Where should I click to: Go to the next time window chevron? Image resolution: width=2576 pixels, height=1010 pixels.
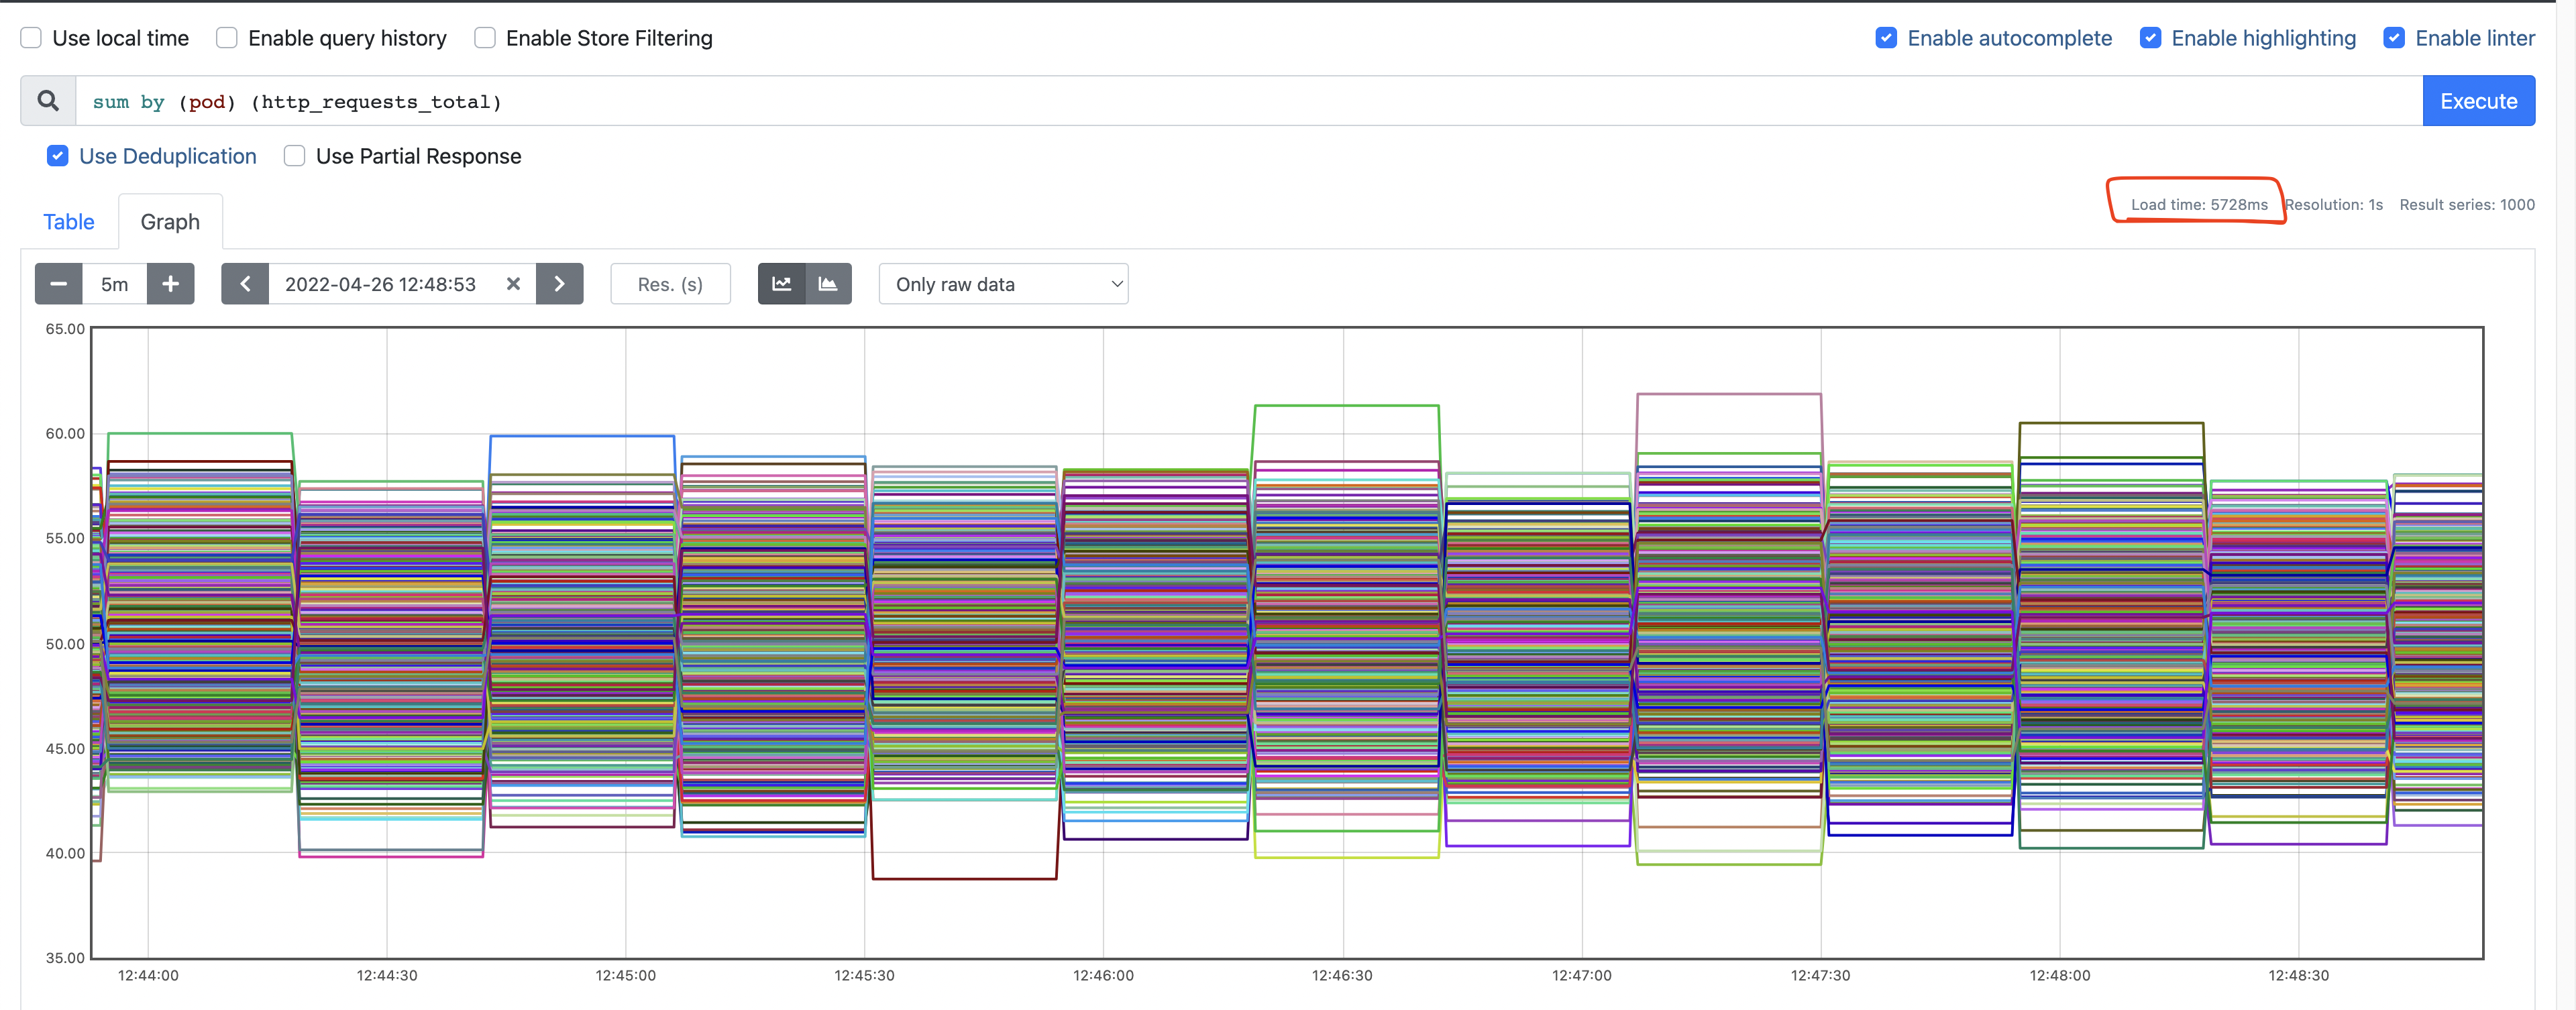point(560,284)
